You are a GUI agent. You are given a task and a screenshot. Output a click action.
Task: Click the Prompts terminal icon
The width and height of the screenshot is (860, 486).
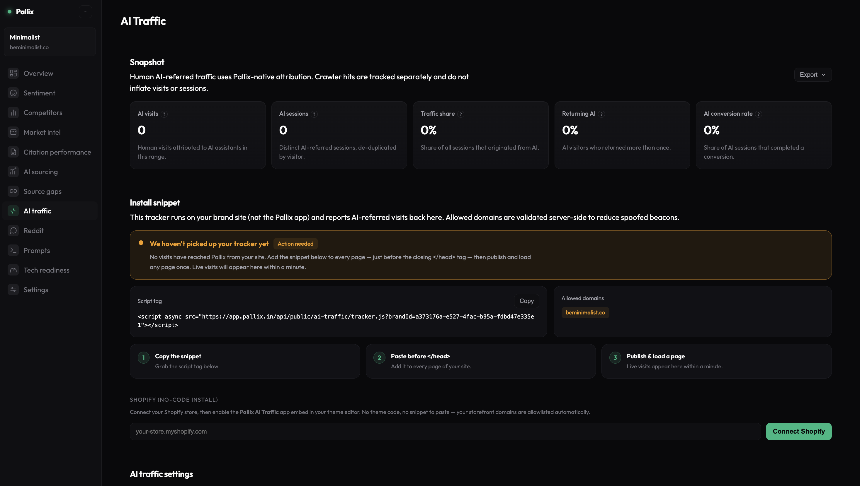pos(13,250)
